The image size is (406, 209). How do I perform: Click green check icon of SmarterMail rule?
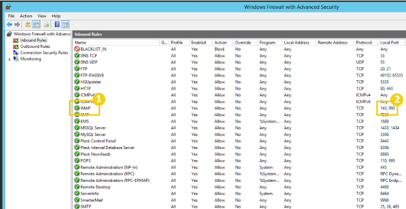coord(77,200)
